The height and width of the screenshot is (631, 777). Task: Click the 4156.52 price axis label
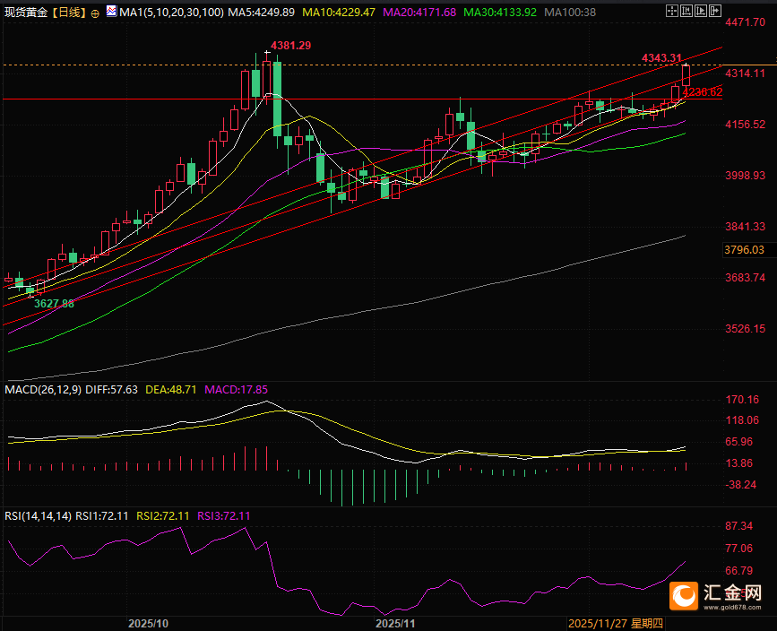(x=745, y=125)
